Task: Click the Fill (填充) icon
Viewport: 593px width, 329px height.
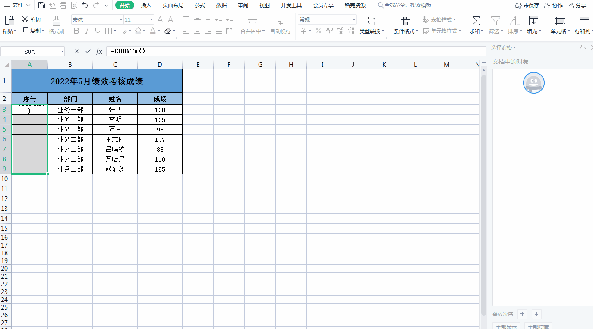Action: point(533,21)
